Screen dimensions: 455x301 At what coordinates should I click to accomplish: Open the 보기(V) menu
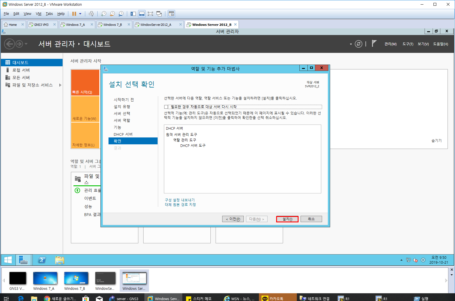[423, 44]
